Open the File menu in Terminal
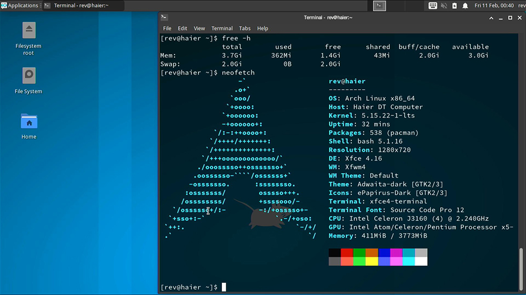 [167, 28]
